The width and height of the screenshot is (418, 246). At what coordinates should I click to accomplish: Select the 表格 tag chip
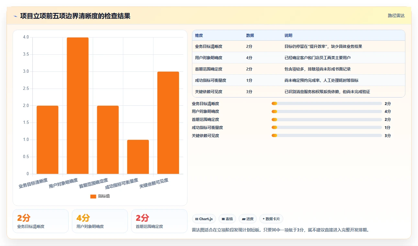(x=227, y=219)
